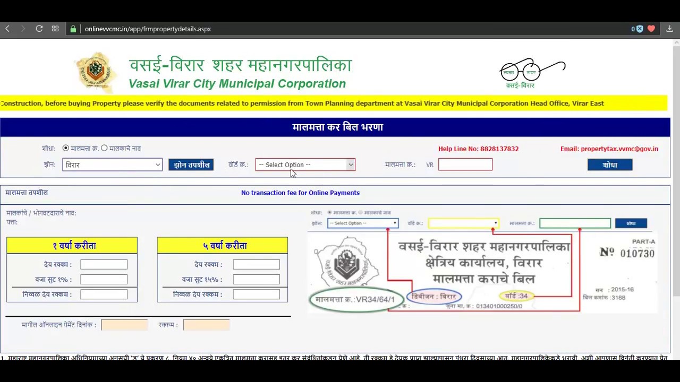
Task: Open the झोन dropdown showing विरार
Action: tap(112, 165)
